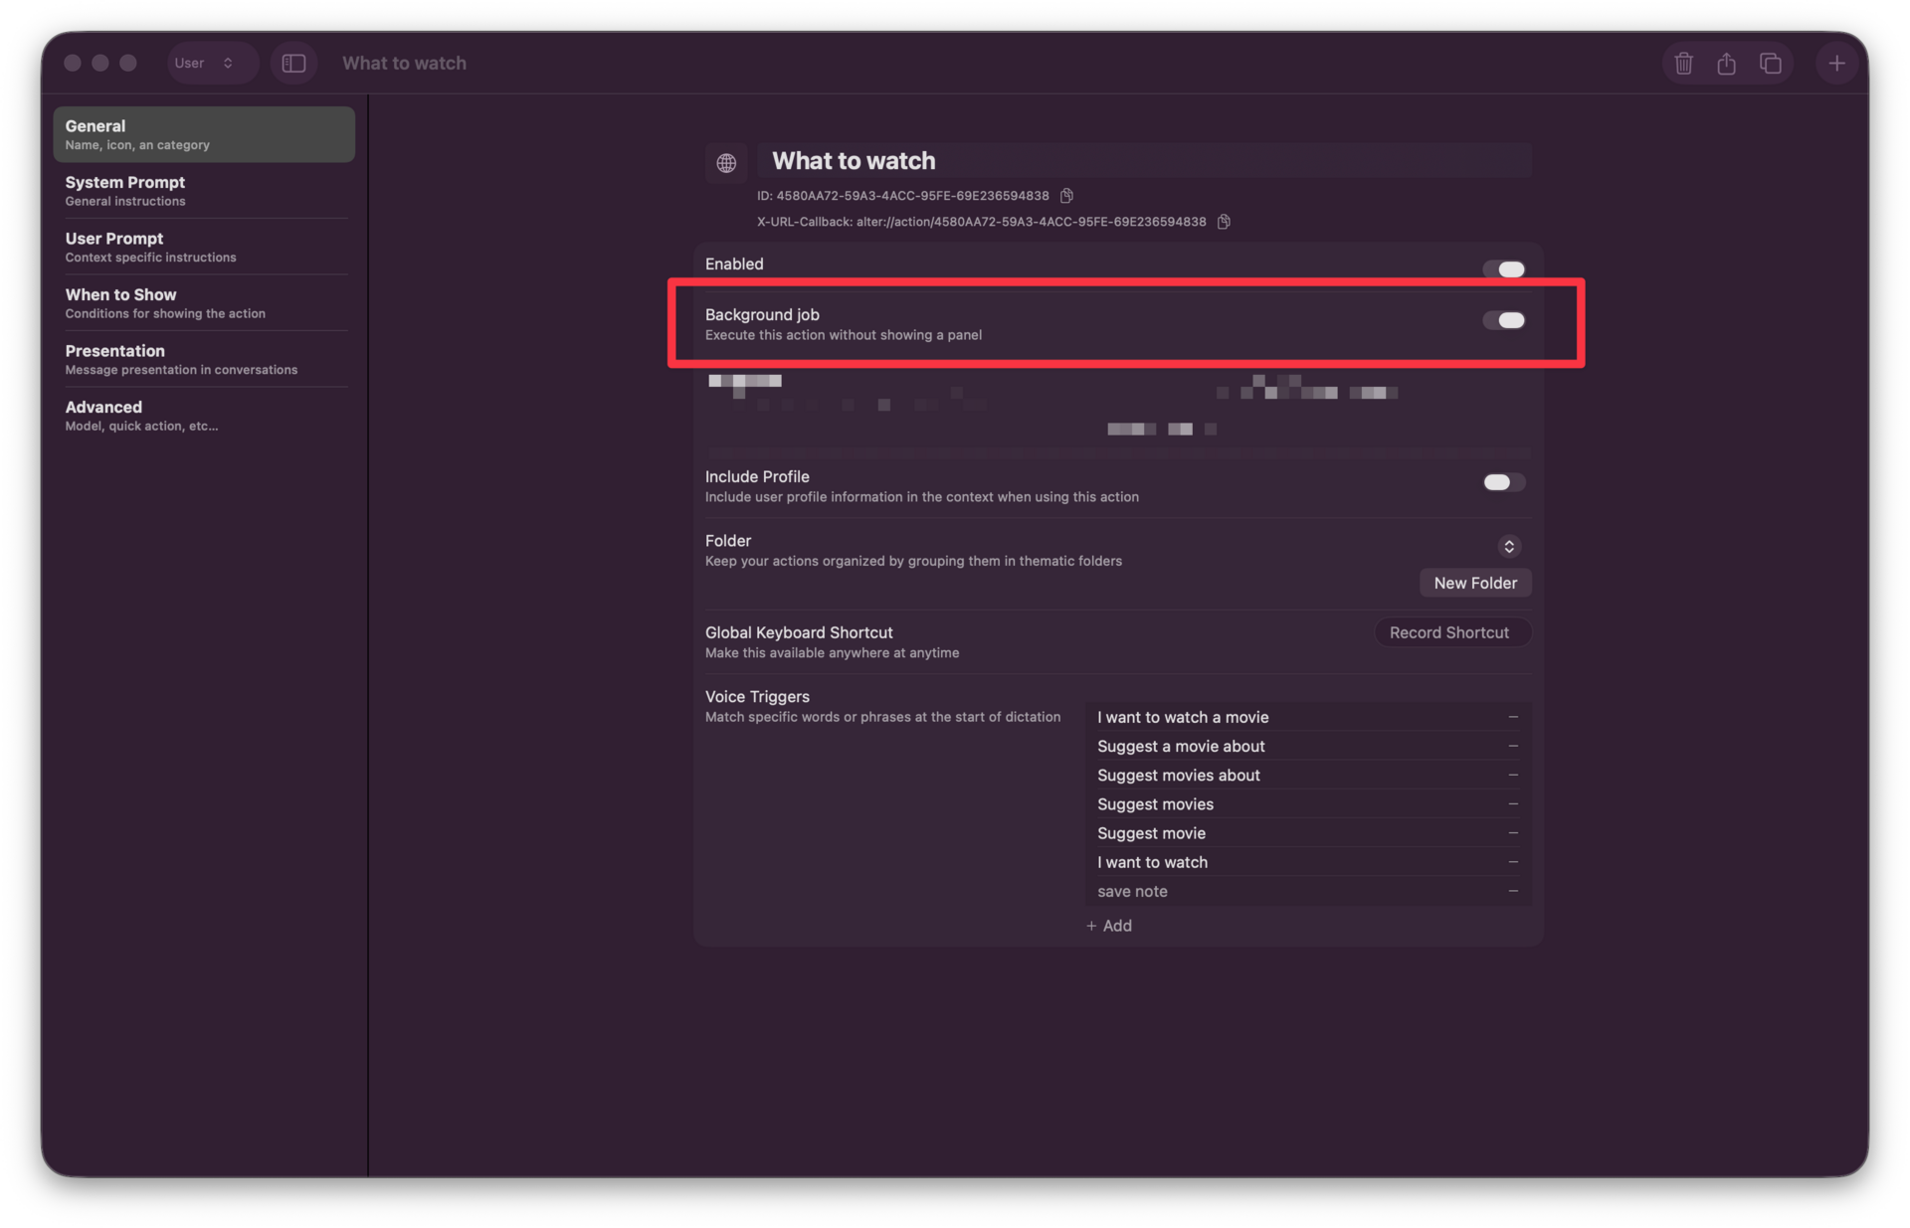Select the 'I want to watch a movie' trigger row
The width and height of the screenshot is (1910, 1228).
(x=1307, y=717)
